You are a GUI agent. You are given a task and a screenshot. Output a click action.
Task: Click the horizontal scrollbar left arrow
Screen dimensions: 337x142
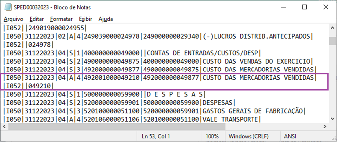[5, 127]
